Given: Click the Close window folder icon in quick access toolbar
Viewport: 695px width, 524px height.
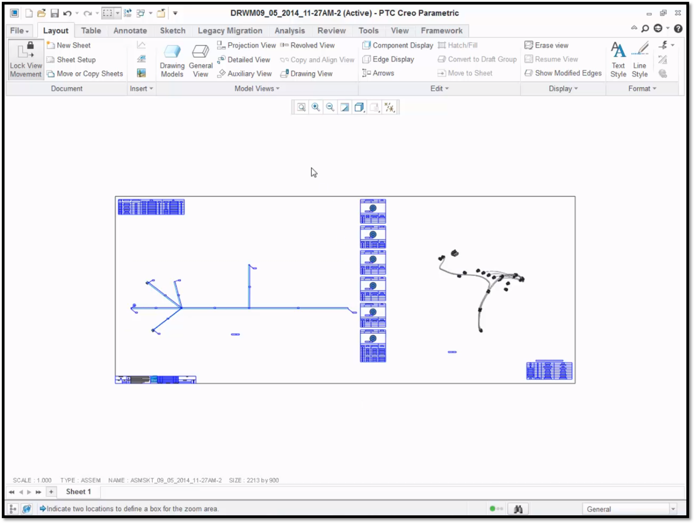Looking at the screenshot, I should point(161,13).
